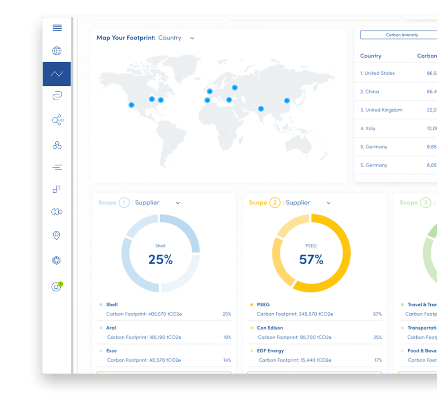Select the United States row in country table
Image resolution: width=437 pixels, height=399 pixels.
[x=396, y=73]
